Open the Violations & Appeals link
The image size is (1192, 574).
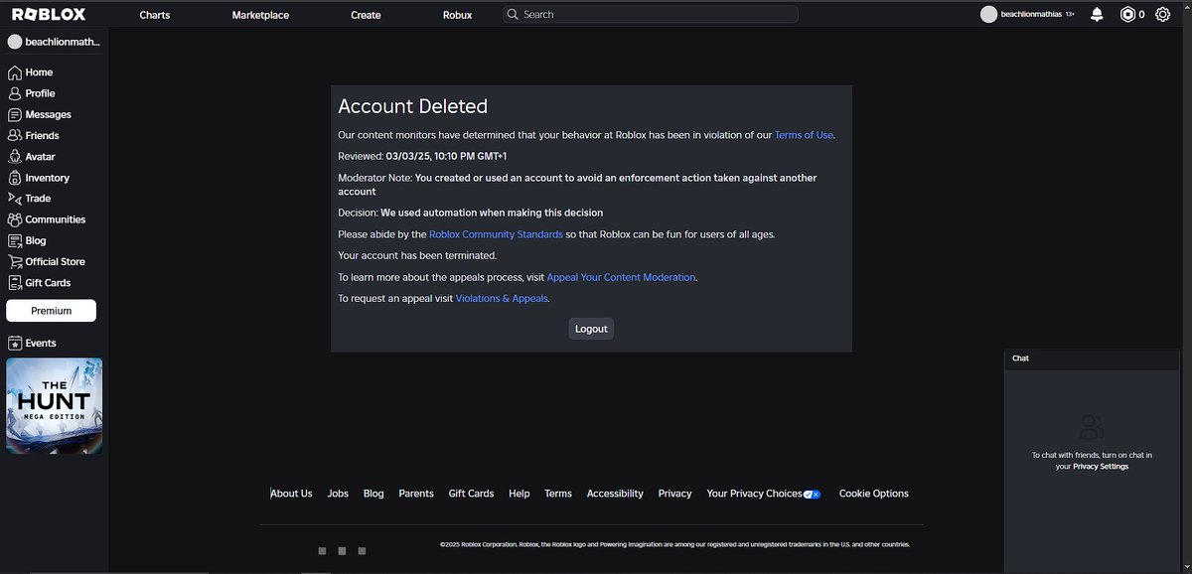502,299
